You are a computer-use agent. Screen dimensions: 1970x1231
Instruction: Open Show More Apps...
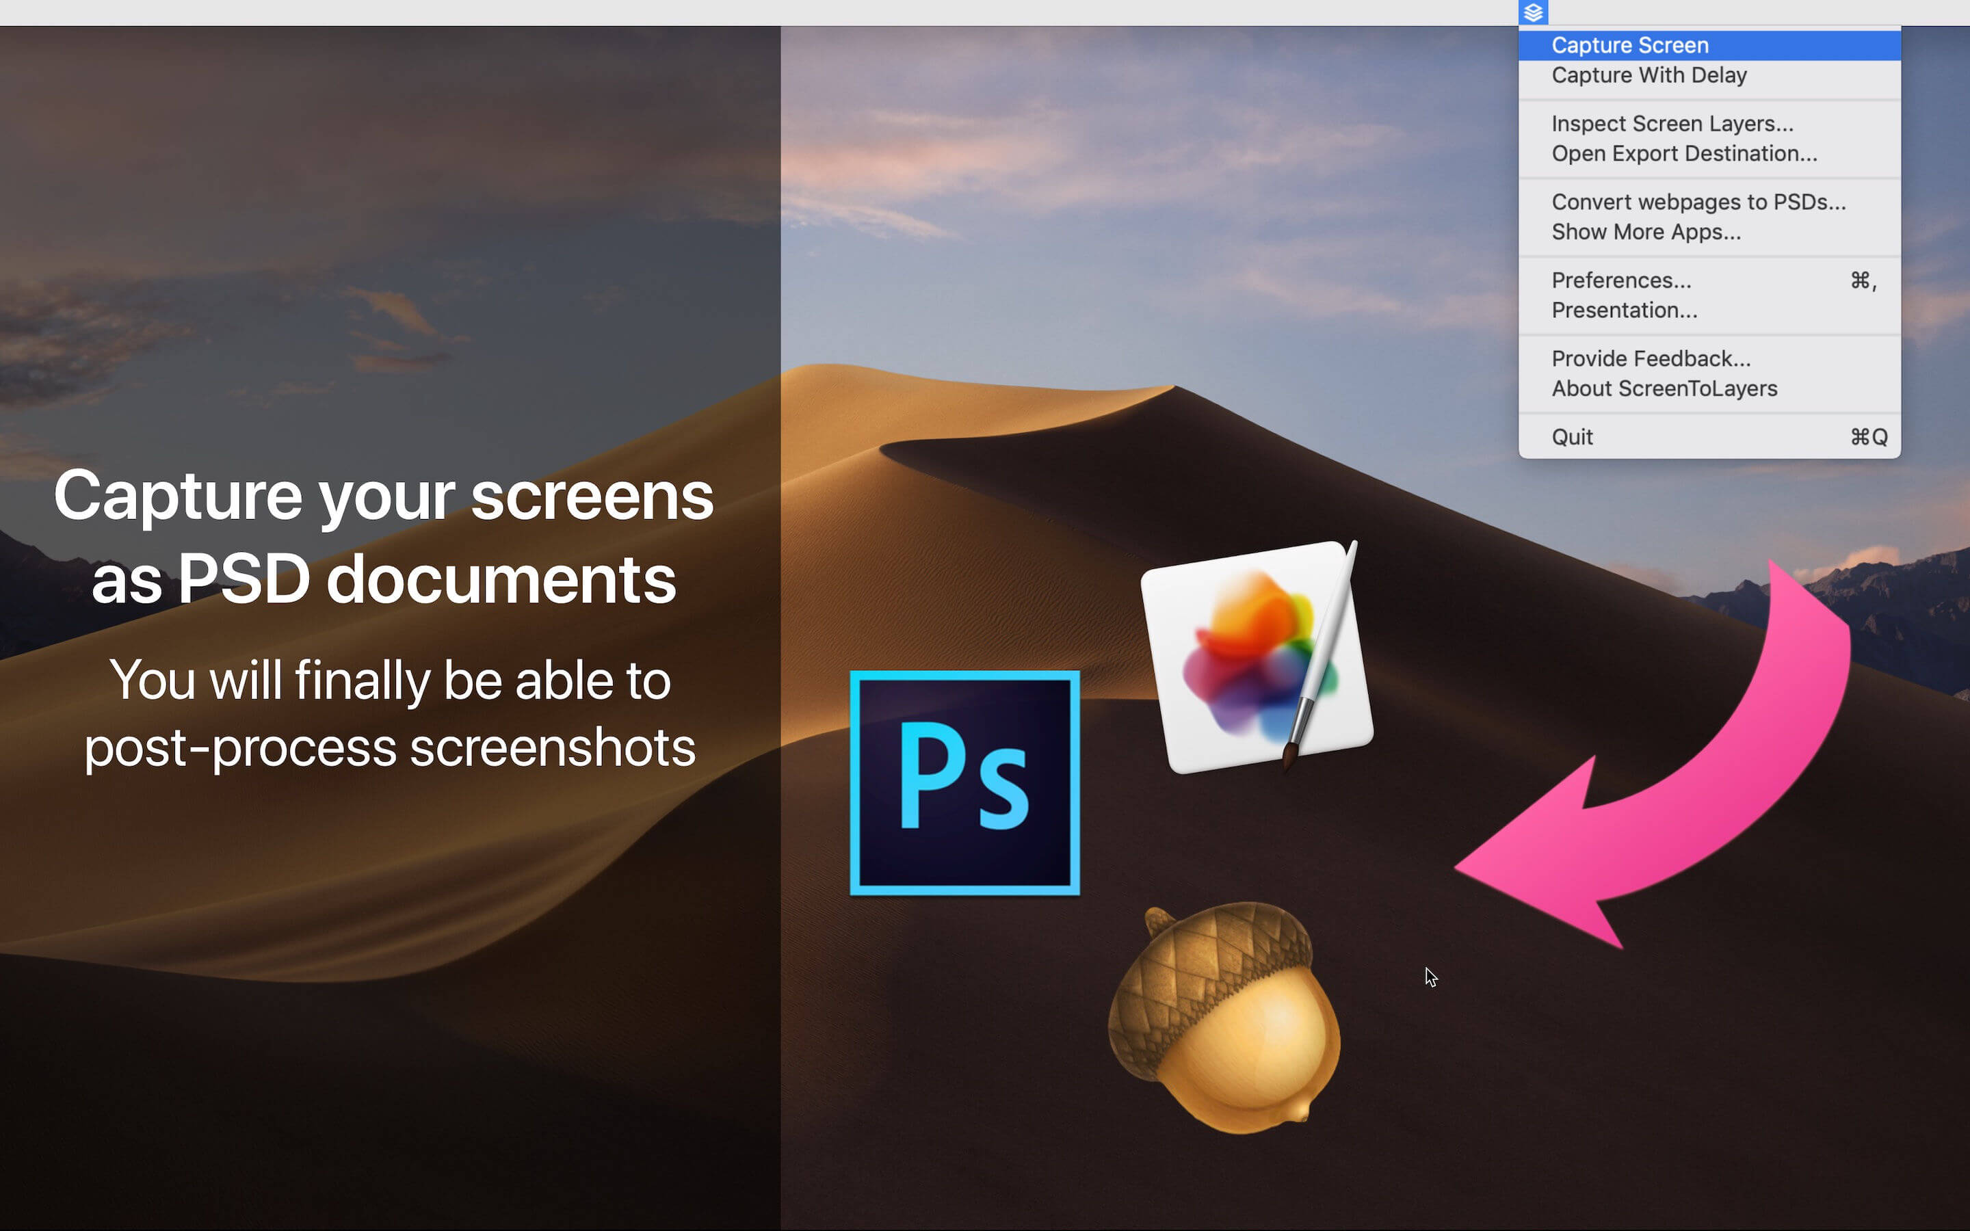pyautogui.click(x=1709, y=232)
